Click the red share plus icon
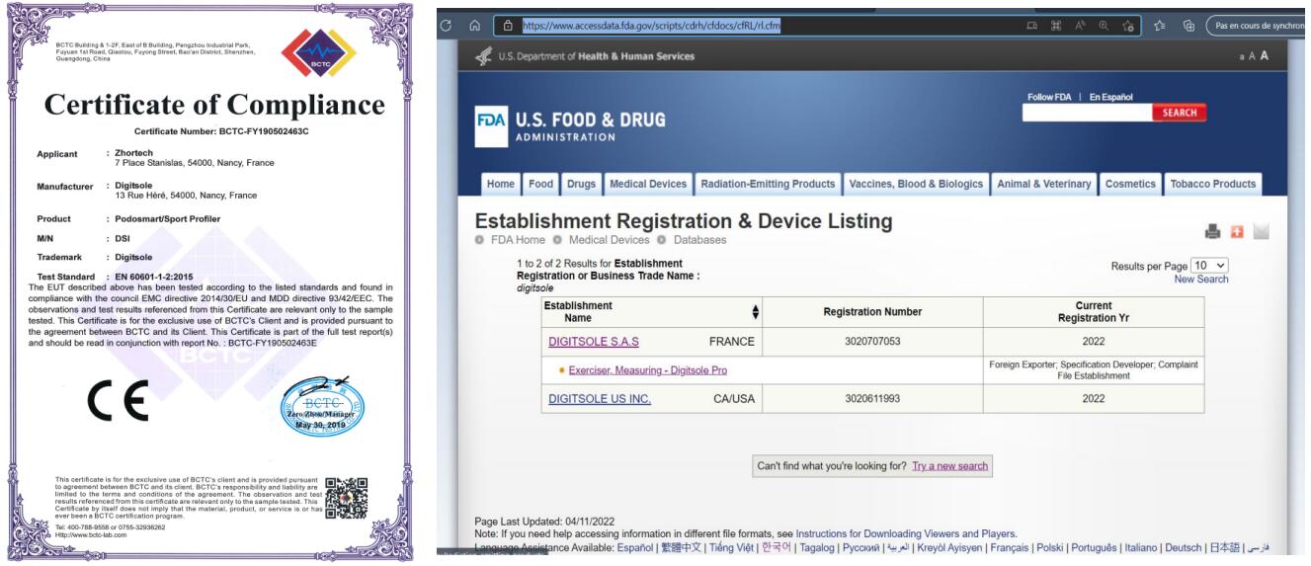Screen dimensions: 1311x566 (x=1236, y=229)
